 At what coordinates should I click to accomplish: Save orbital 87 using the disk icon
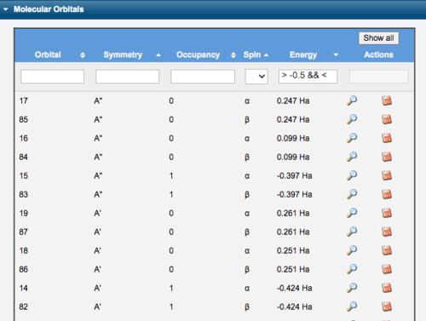point(387,232)
